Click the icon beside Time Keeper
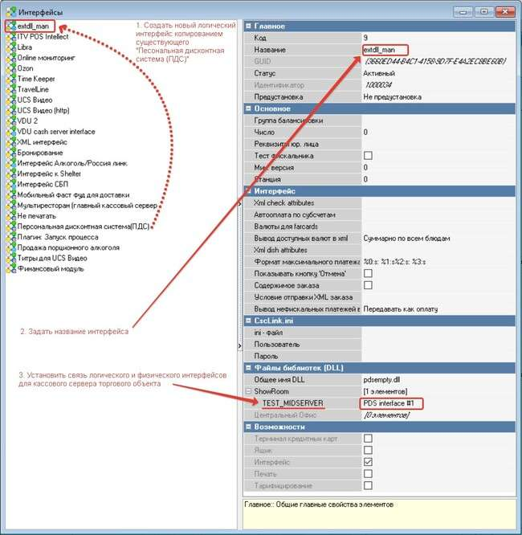The image size is (522, 535). (10, 79)
